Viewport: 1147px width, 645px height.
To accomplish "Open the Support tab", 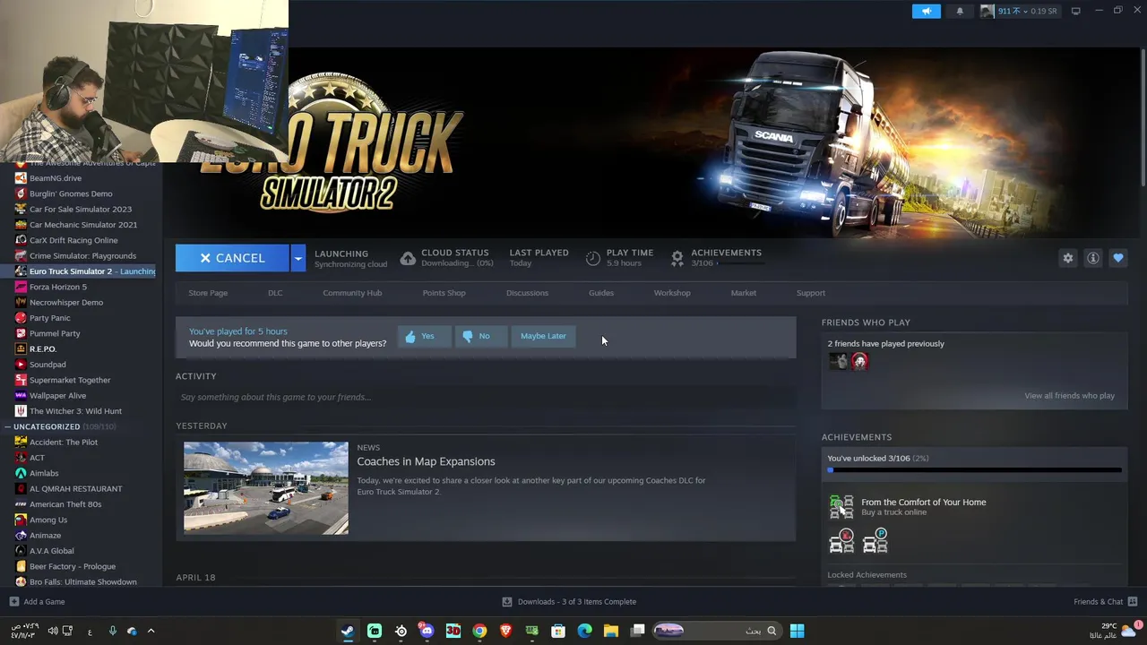I will [x=811, y=293].
